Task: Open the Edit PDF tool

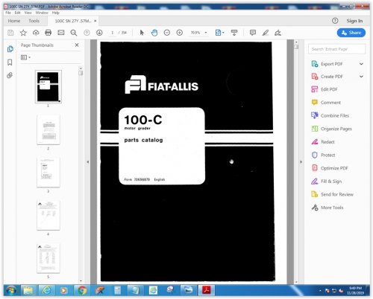Action: (329, 89)
